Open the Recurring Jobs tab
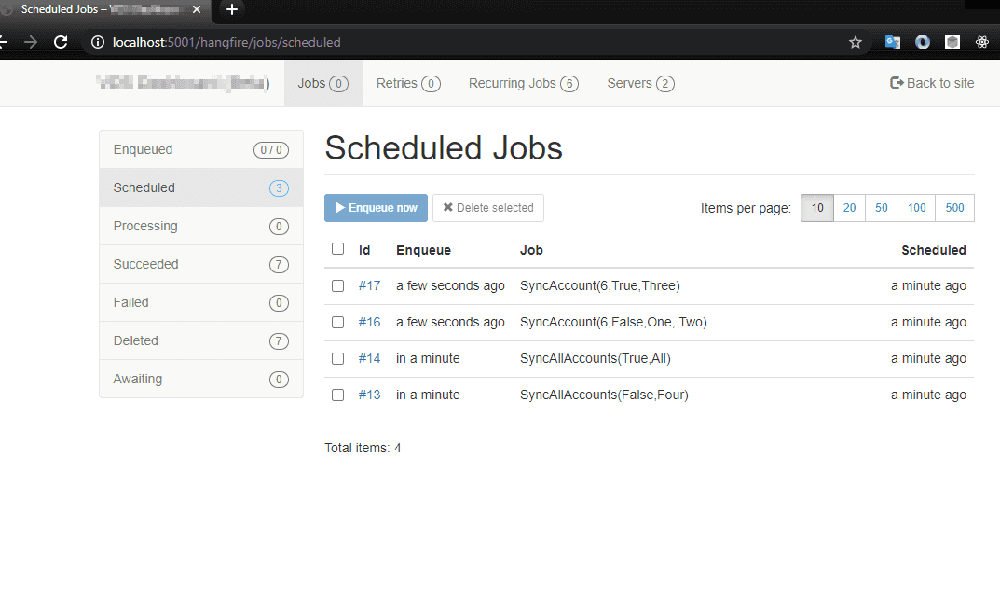Image resolution: width=1000 pixels, height=596 pixels. tap(523, 83)
